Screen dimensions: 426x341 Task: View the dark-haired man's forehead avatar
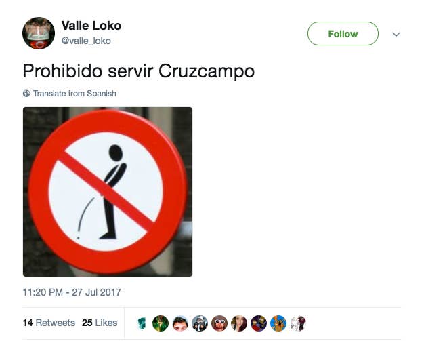[x=180, y=323]
